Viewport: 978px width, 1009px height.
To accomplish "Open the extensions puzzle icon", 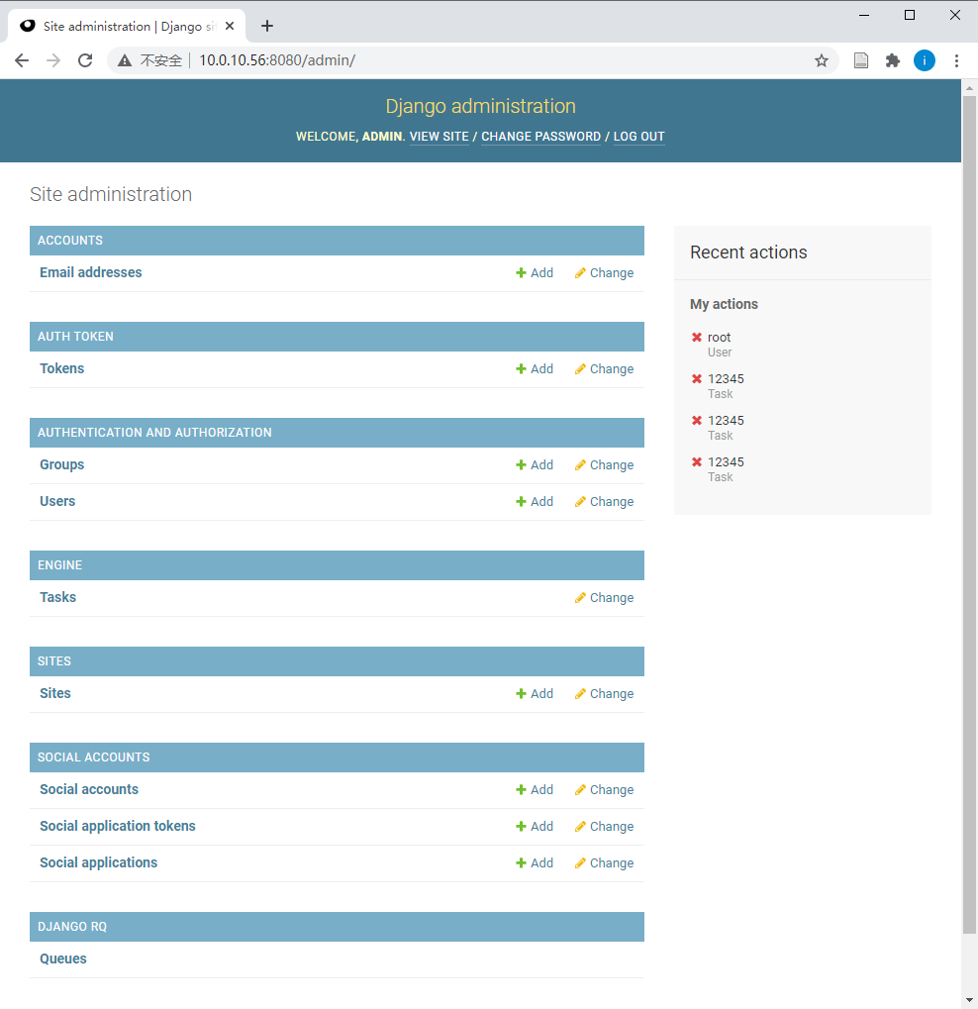I will [893, 60].
